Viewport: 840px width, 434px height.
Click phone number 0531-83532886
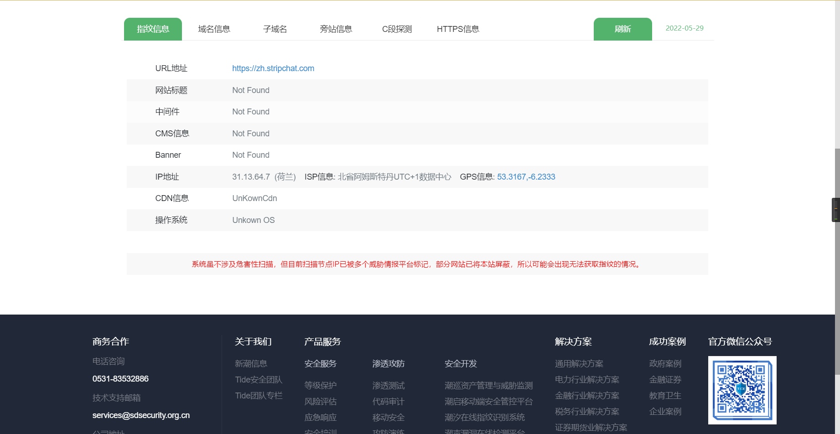120,379
